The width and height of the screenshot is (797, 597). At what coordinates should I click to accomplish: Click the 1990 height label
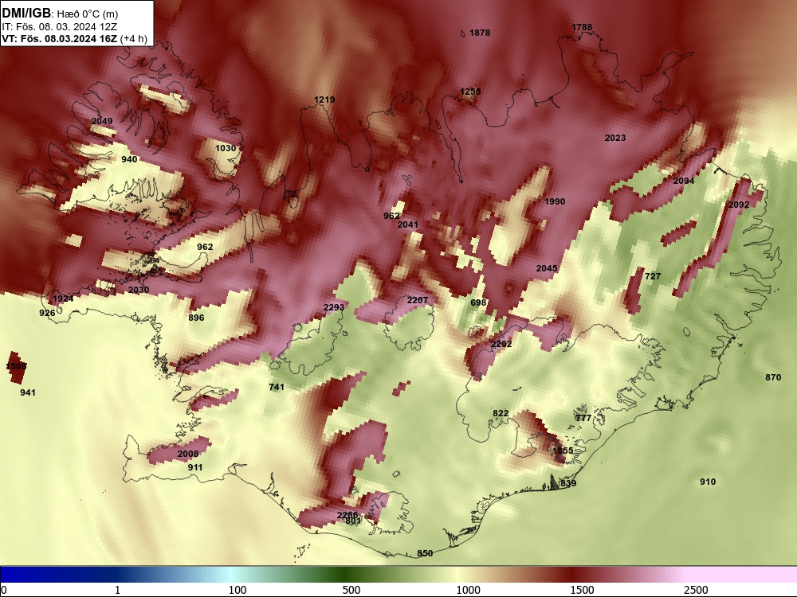tap(555, 201)
